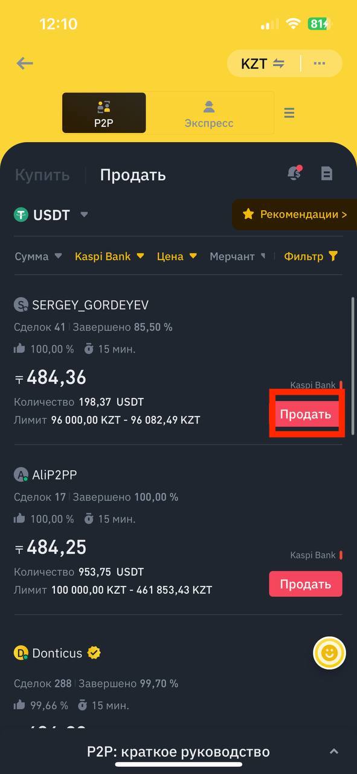The height and width of the screenshot is (774, 357).
Task: Select the P2P mode button
Action: pyautogui.click(x=104, y=113)
